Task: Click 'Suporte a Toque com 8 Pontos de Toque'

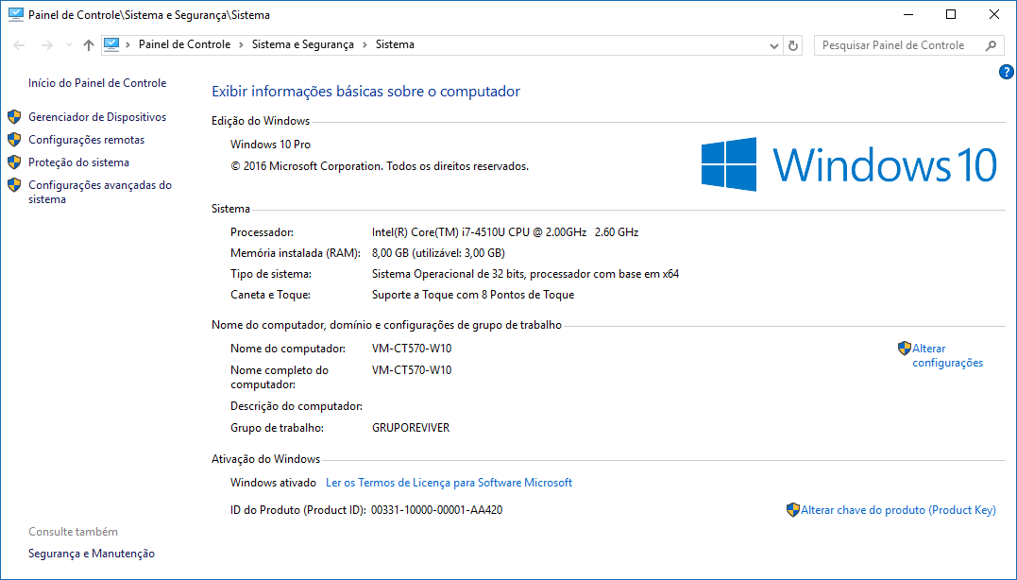Action: (x=473, y=295)
